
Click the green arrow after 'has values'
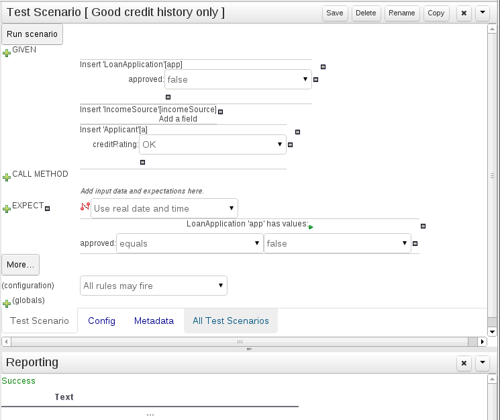[x=311, y=227]
